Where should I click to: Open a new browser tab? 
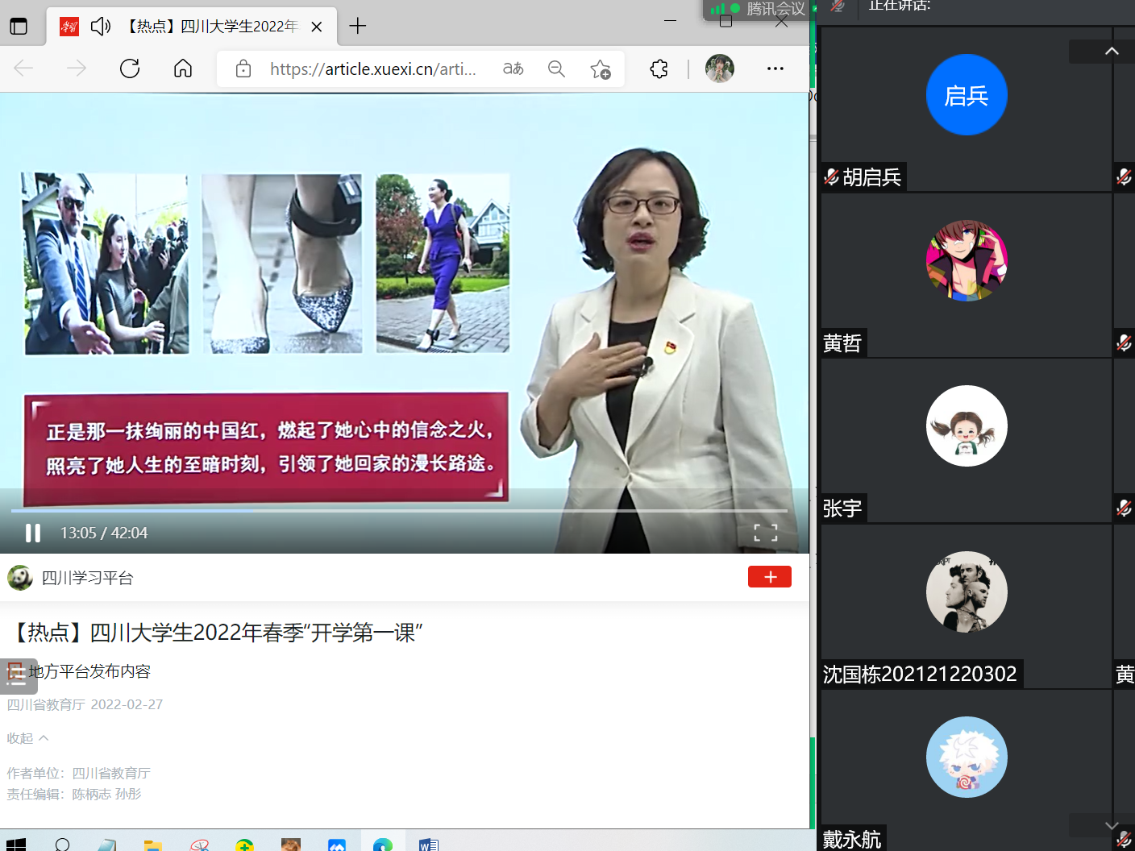click(358, 27)
